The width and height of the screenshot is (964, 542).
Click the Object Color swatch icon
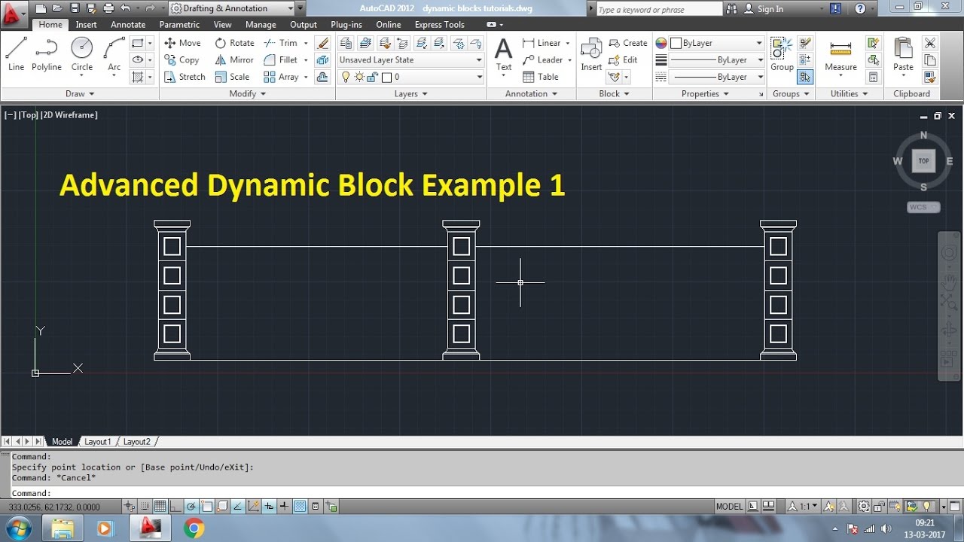[661, 43]
